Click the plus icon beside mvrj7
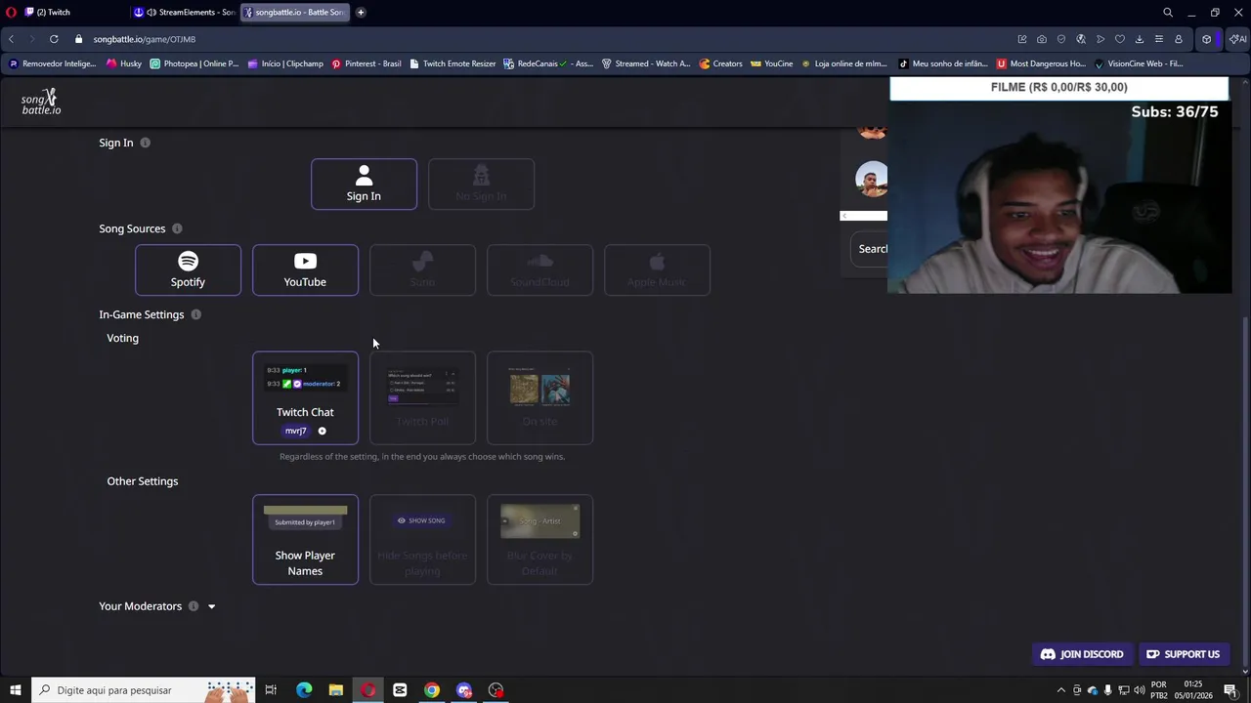The image size is (1251, 703). click(x=322, y=431)
